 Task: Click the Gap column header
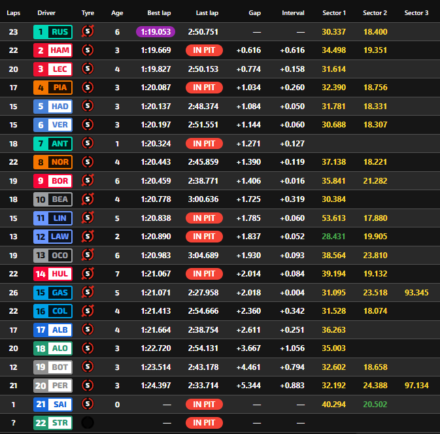pos(254,13)
